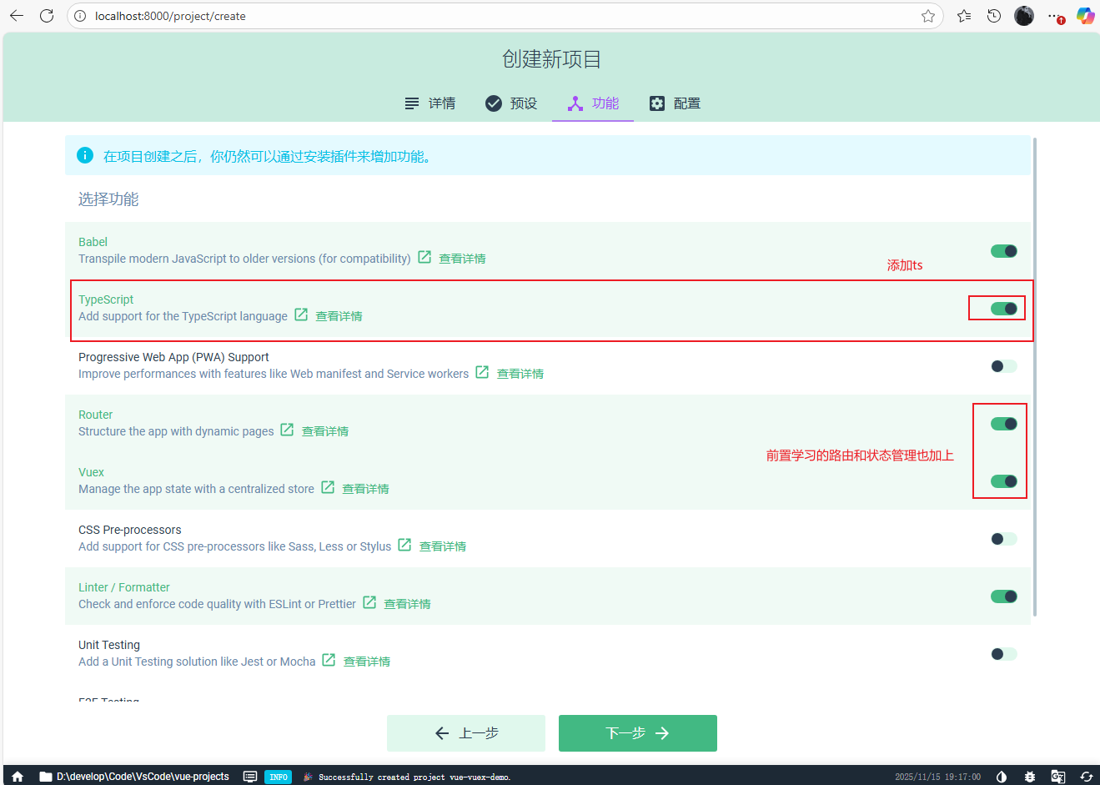Viewport: 1100px width, 785px height.
Task: Enable CSS Pre-processors switch
Action: (x=1004, y=539)
